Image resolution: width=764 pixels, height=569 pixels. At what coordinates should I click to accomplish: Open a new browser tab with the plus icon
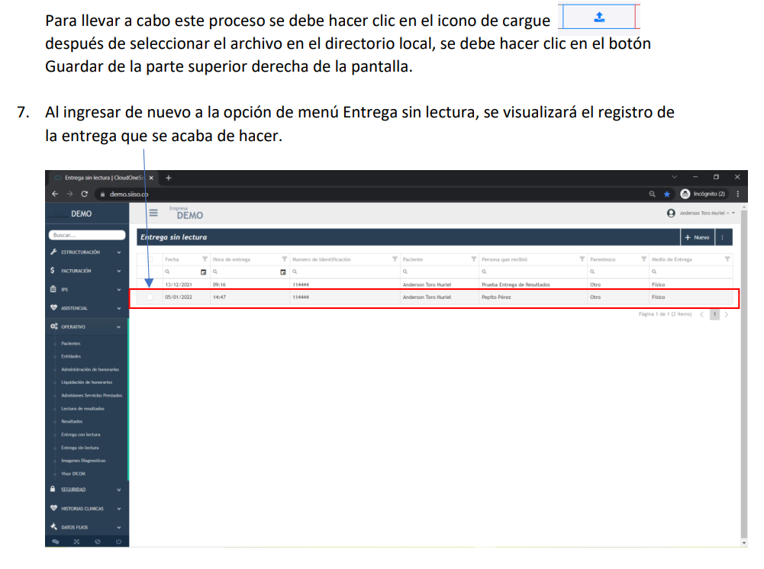tap(169, 178)
